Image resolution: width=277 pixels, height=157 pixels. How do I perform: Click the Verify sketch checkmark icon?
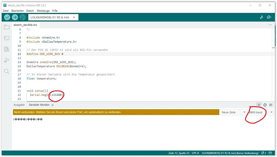tap(7, 17)
